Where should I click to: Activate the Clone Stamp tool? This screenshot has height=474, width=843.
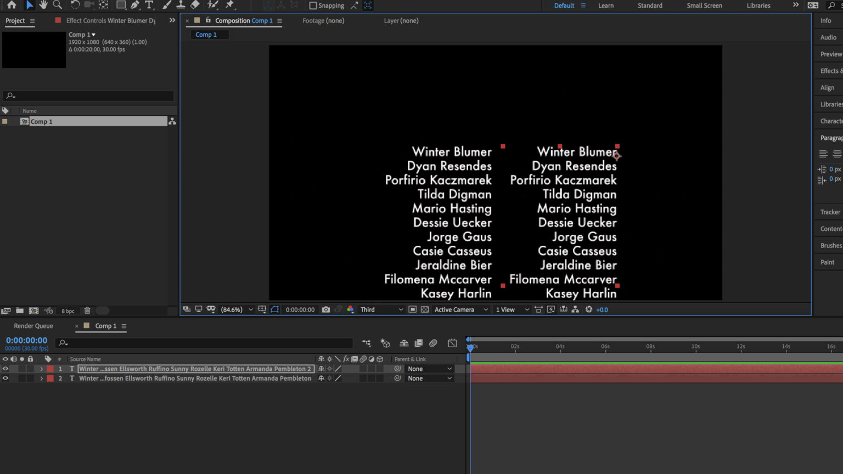181,5
